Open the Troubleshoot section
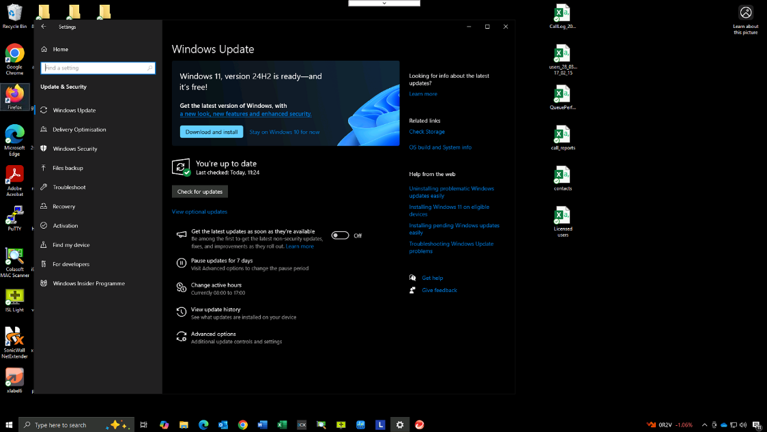The width and height of the screenshot is (767, 432). (x=69, y=188)
